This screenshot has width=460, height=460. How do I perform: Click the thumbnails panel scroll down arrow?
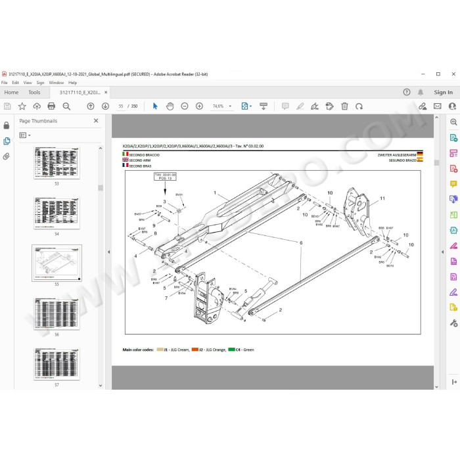click(101, 386)
